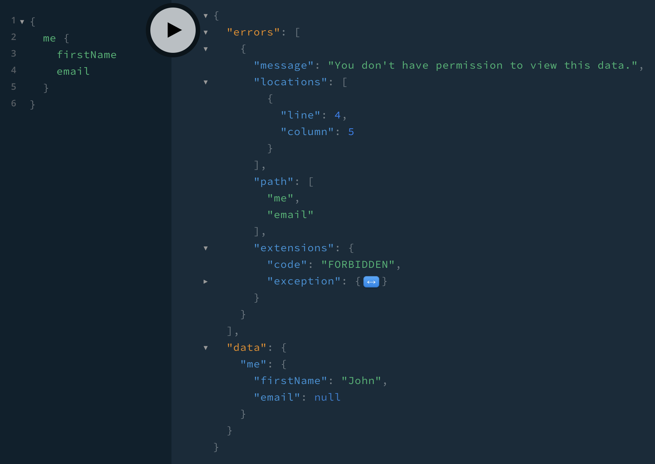Click the "column" value 5
Screen dimensions: 655x464
pos(351,132)
